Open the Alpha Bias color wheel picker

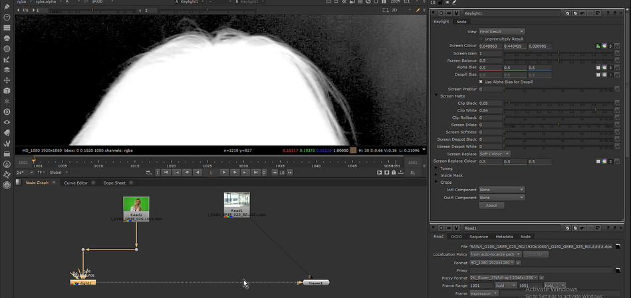click(604, 68)
